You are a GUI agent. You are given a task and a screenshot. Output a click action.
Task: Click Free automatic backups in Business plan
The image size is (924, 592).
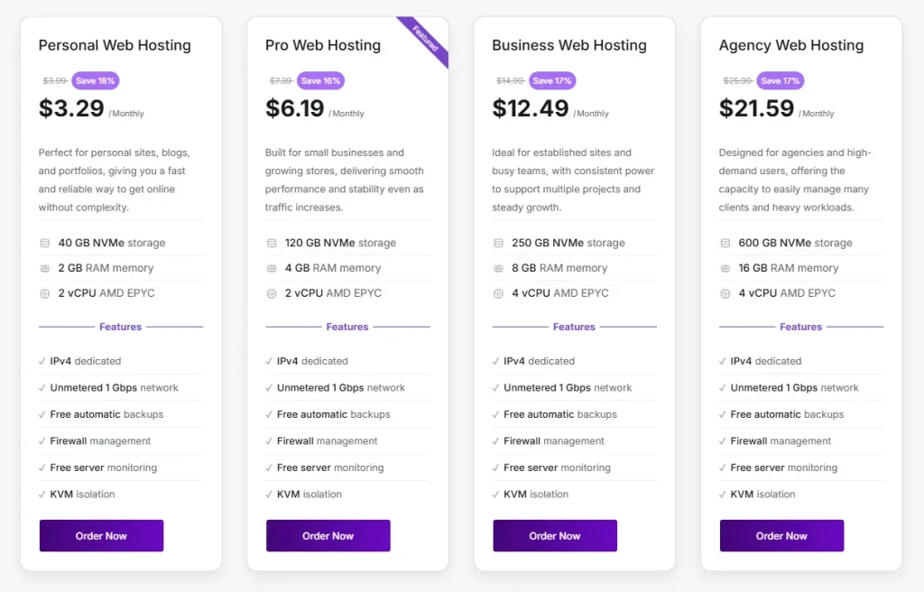click(559, 414)
